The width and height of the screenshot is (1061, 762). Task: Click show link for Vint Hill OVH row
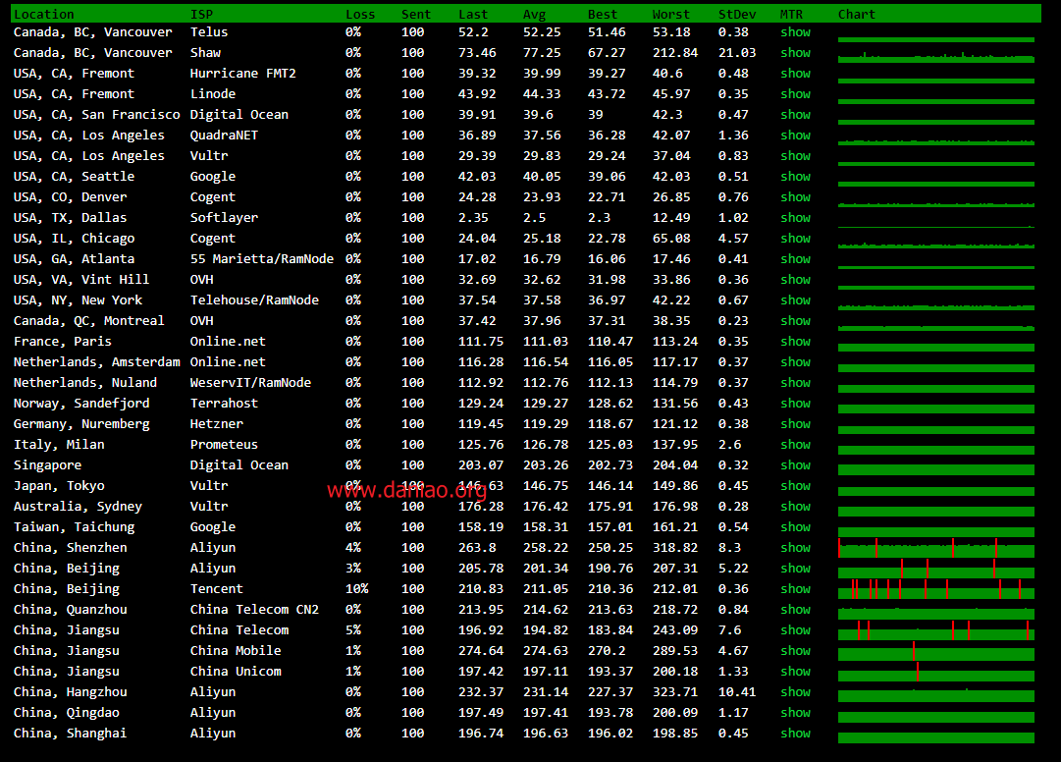click(x=795, y=280)
